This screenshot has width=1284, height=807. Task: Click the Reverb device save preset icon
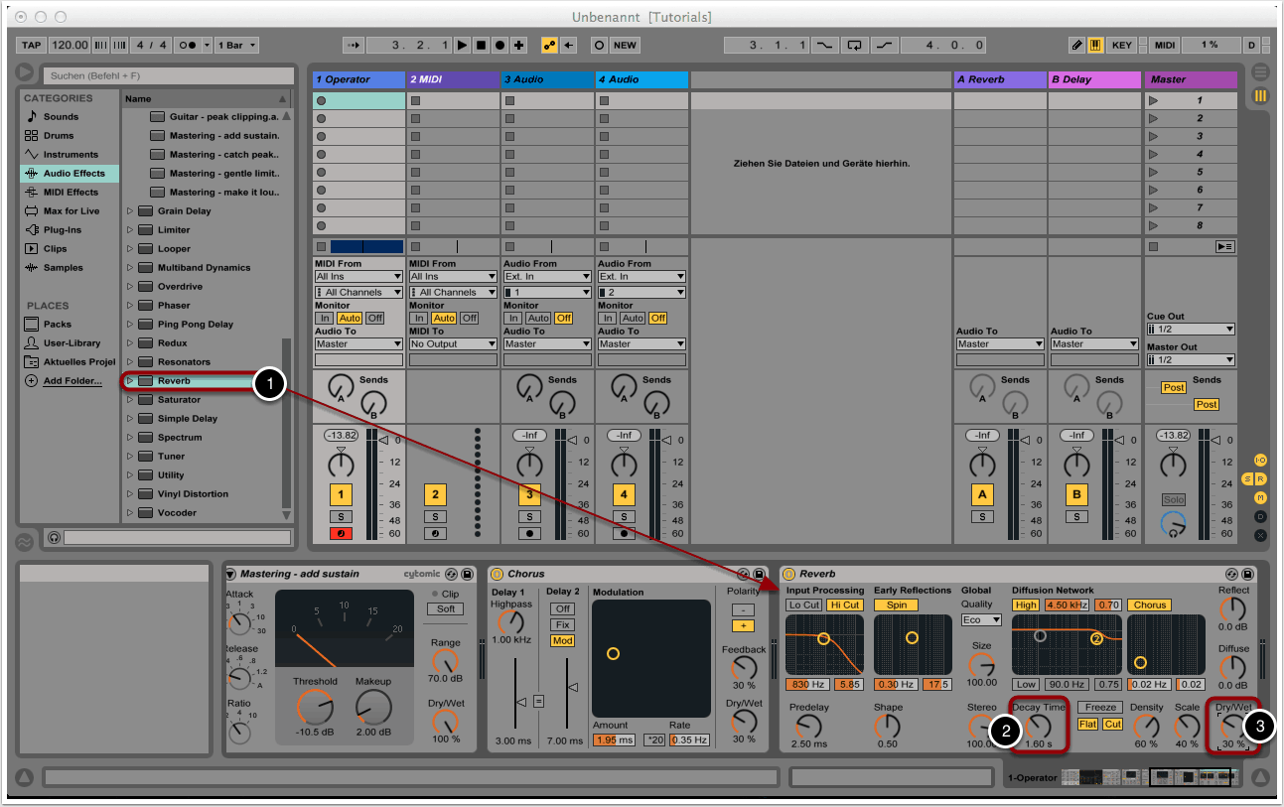click(x=1247, y=574)
